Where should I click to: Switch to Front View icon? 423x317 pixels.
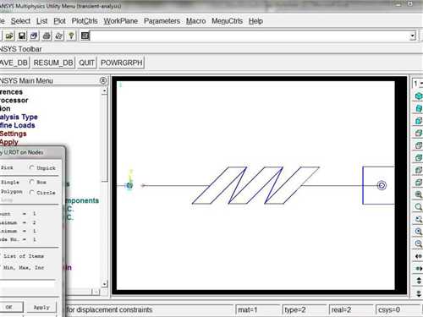(419, 121)
